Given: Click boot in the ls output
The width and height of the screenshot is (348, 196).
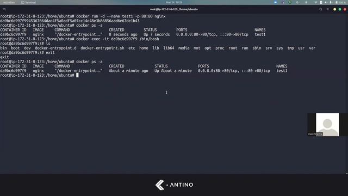Looking at the screenshot, I should click(x=15, y=48).
